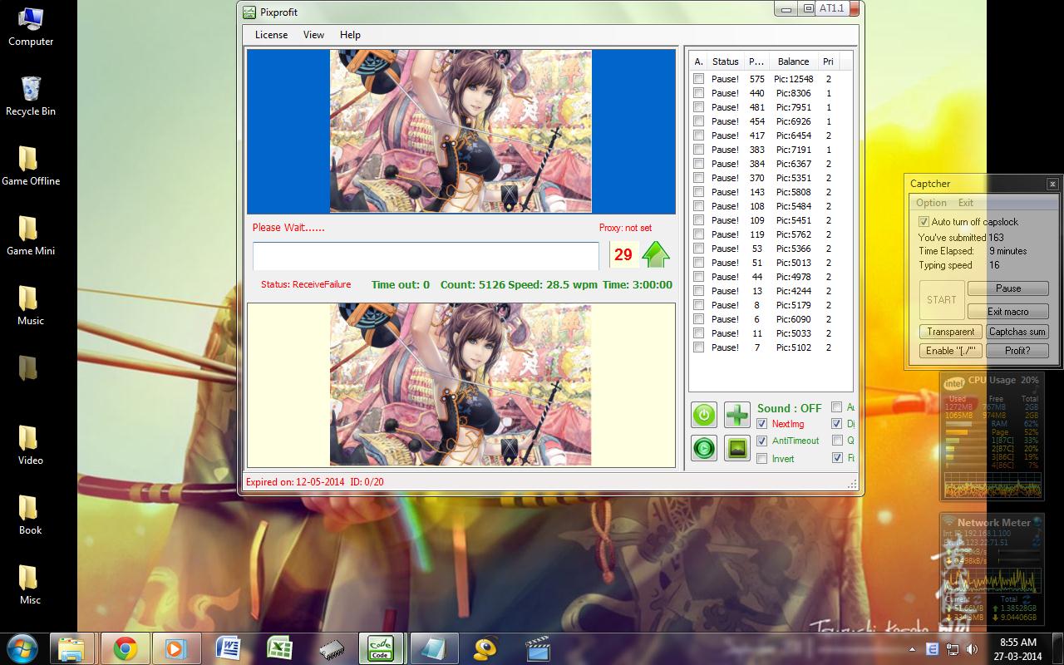
Task: Toggle the AntiTimeout checkbox
Action: point(762,441)
